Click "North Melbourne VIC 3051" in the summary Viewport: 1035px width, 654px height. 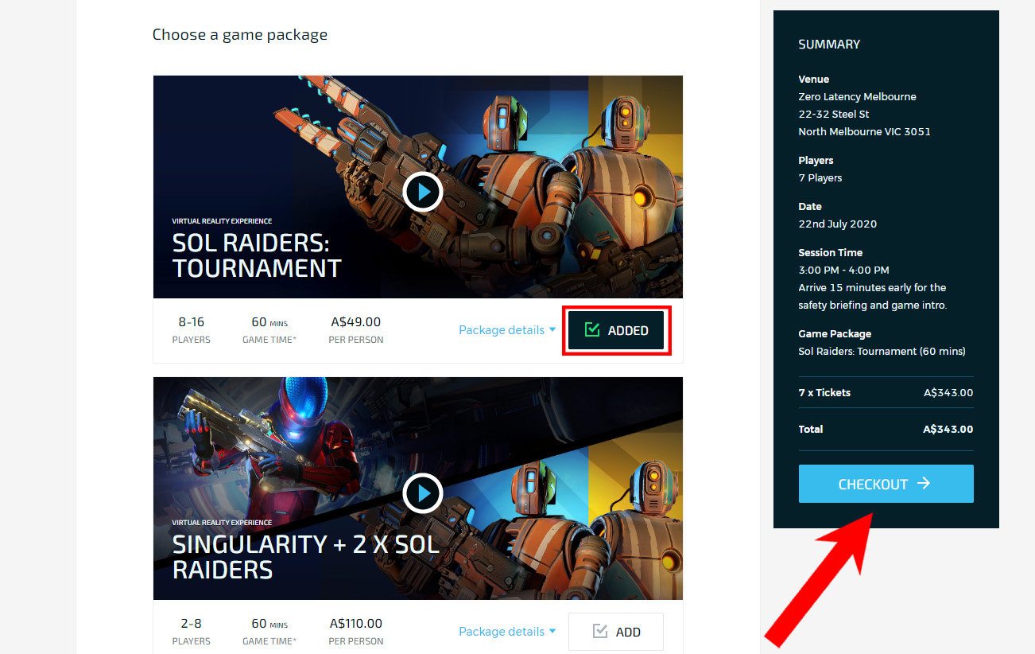coord(865,132)
